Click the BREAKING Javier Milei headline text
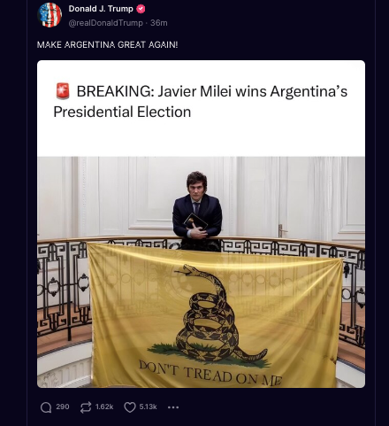The image size is (389, 426). (x=212, y=91)
